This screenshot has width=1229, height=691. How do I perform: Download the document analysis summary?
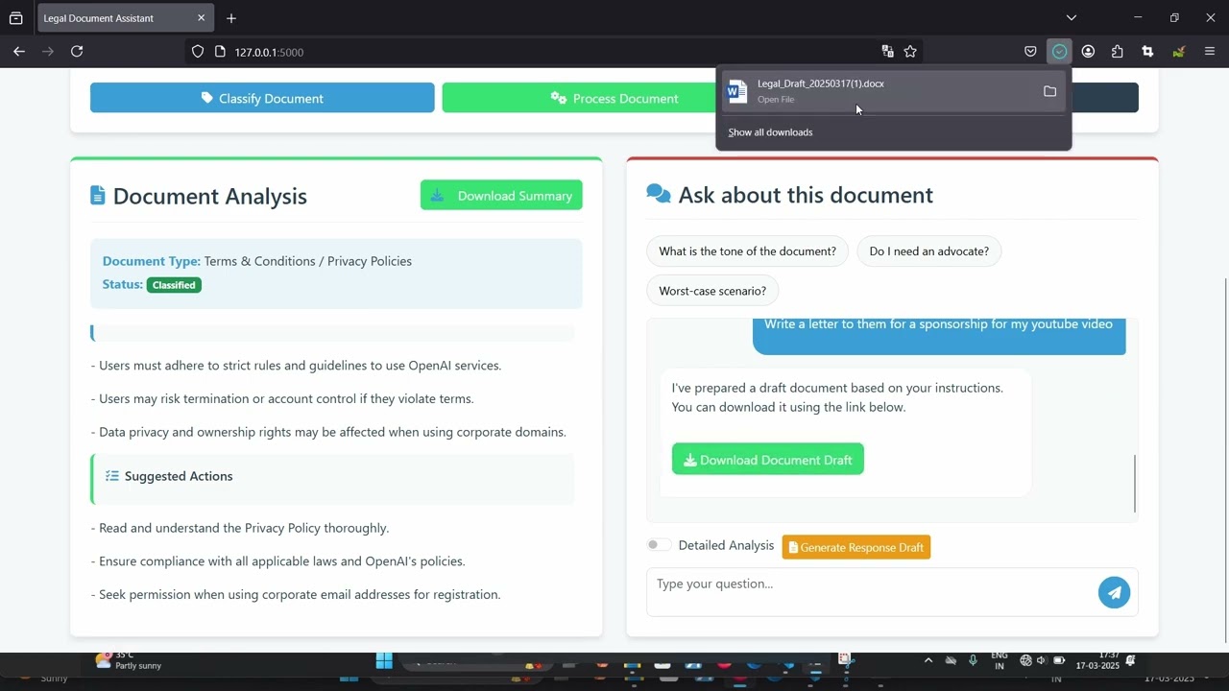coord(501,196)
